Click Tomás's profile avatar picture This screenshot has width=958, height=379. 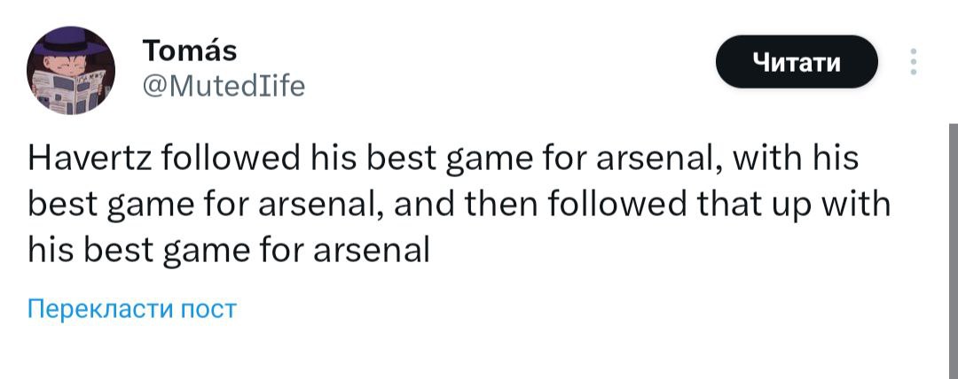click(x=69, y=68)
